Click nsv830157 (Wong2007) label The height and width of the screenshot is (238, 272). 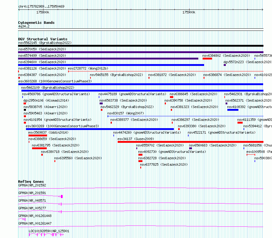tap(126, 113)
